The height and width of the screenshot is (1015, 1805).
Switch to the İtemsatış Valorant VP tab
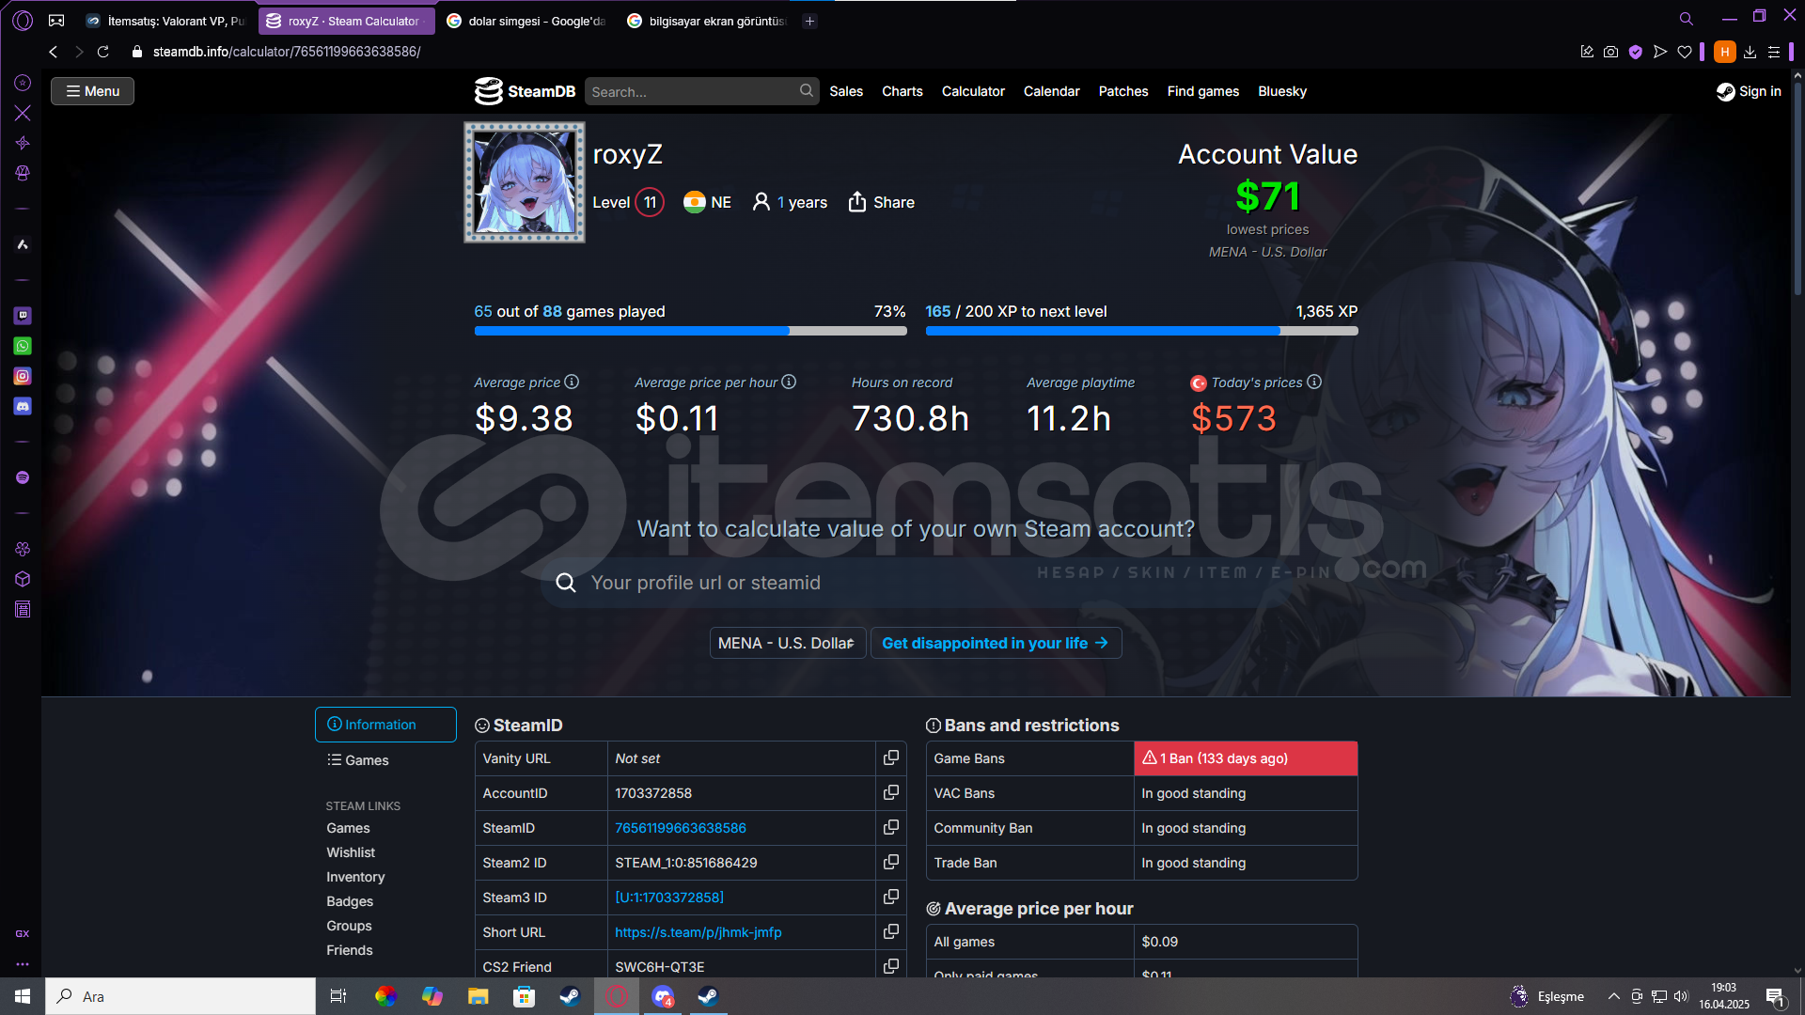pos(166,21)
